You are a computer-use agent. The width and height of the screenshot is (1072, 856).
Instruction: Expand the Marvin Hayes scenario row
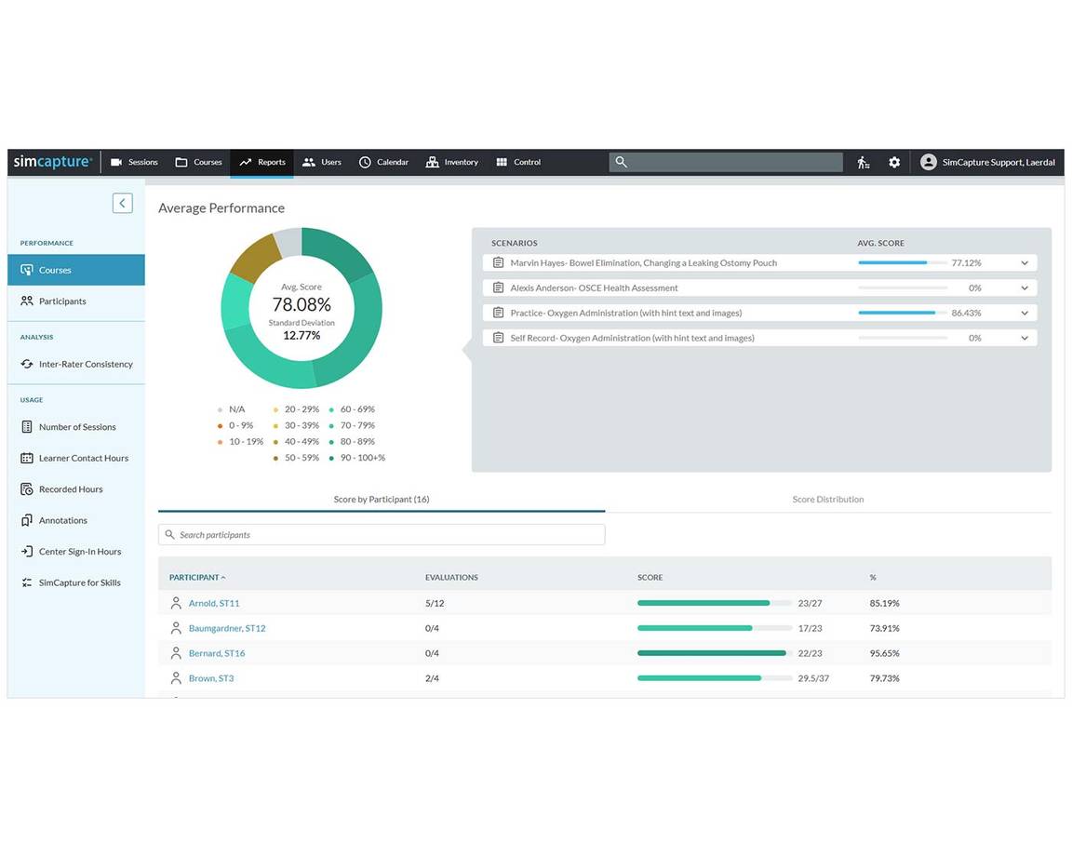(1025, 263)
